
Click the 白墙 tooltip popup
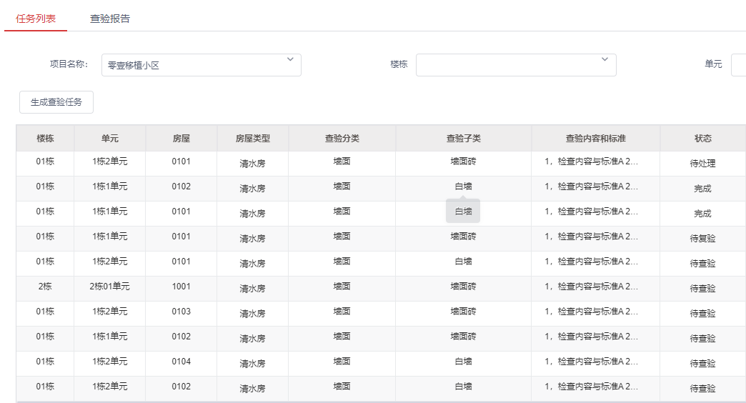pyautogui.click(x=463, y=212)
